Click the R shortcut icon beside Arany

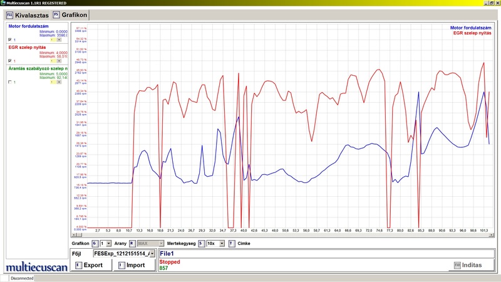[x=132, y=243]
